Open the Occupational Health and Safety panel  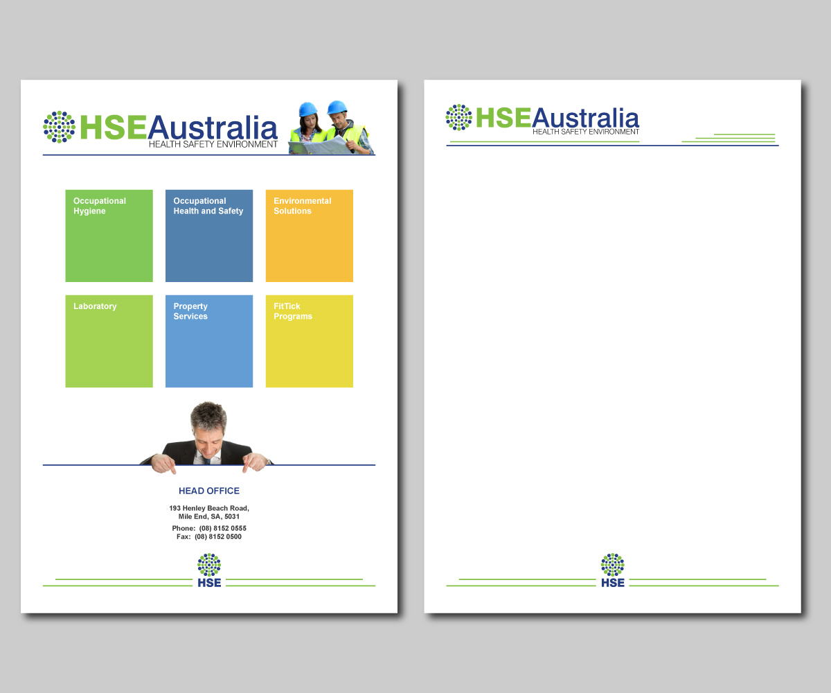[x=208, y=236]
